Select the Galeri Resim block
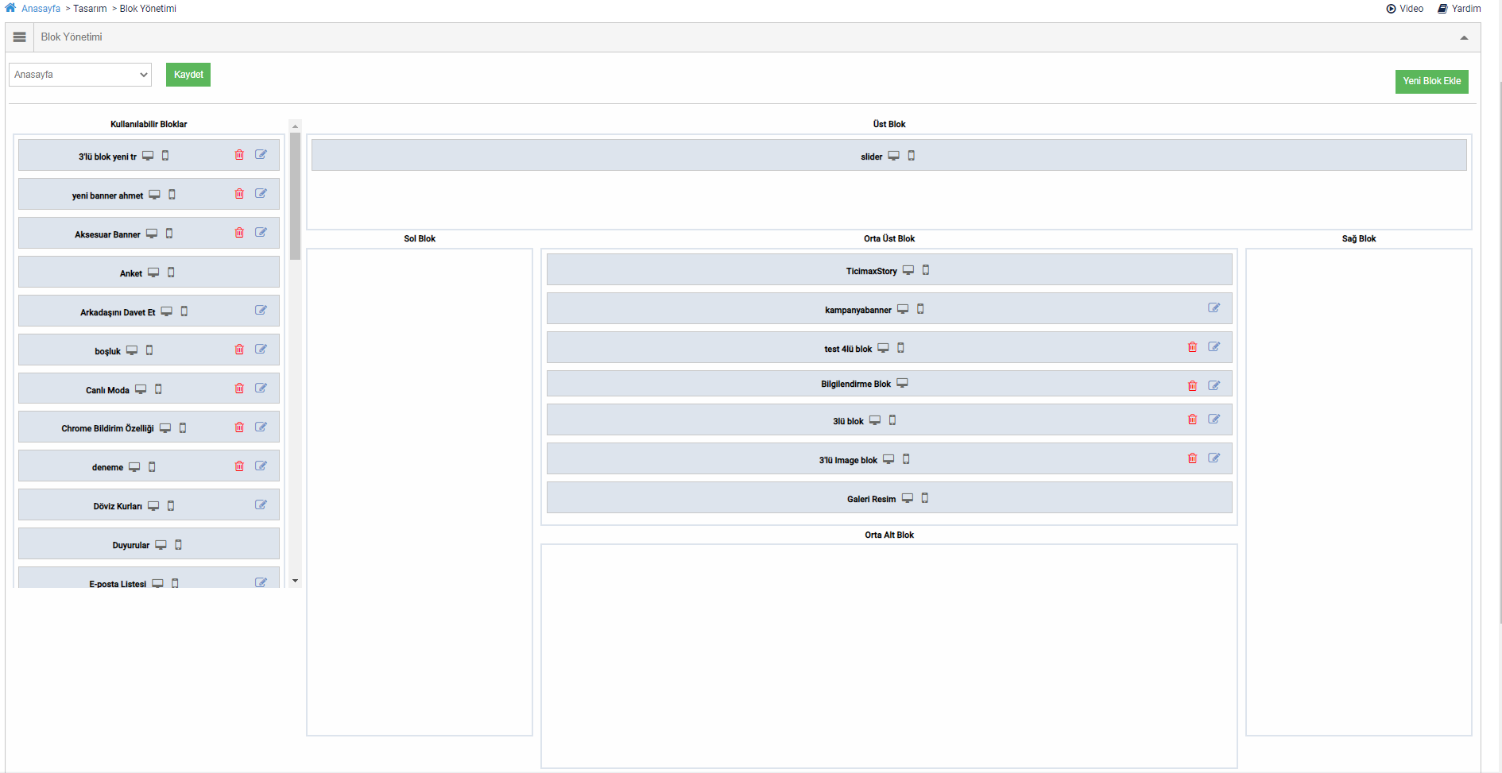Image resolution: width=1502 pixels, height=773 pixels. click(x=871, y=499)
